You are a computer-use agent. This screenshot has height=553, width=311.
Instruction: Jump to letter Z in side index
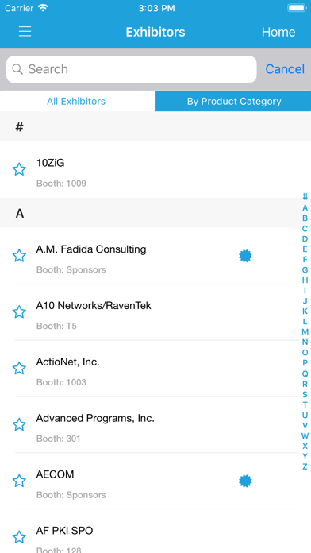coord(305,466)
